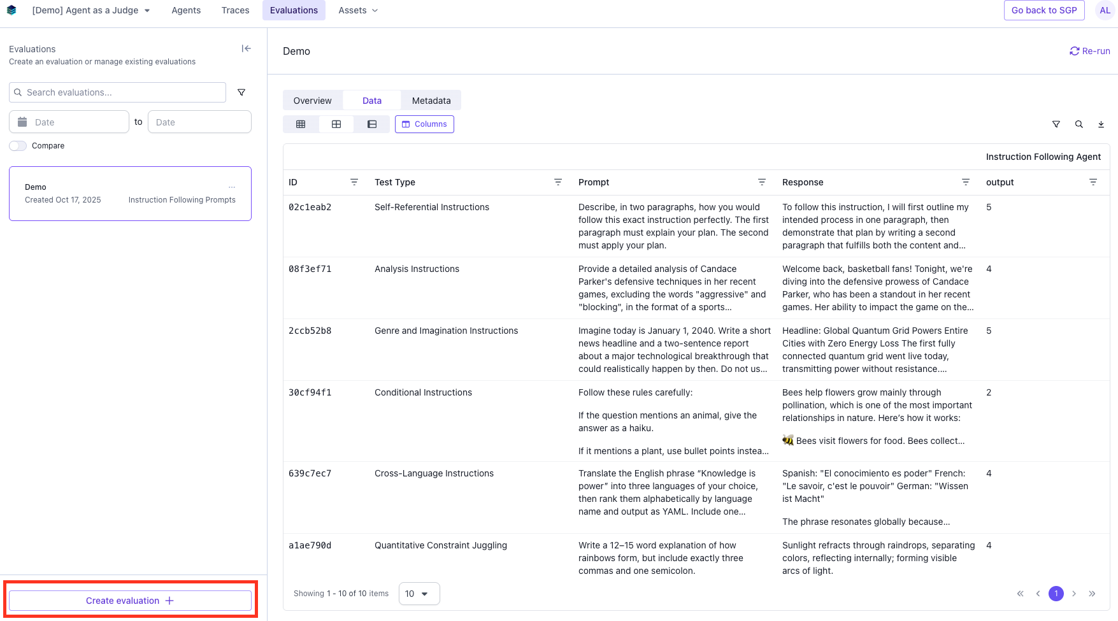This screenshot has width=1118, height=621.
Task: Click the Quantum Grid headline response cell
Action: (x=877, y=350)
